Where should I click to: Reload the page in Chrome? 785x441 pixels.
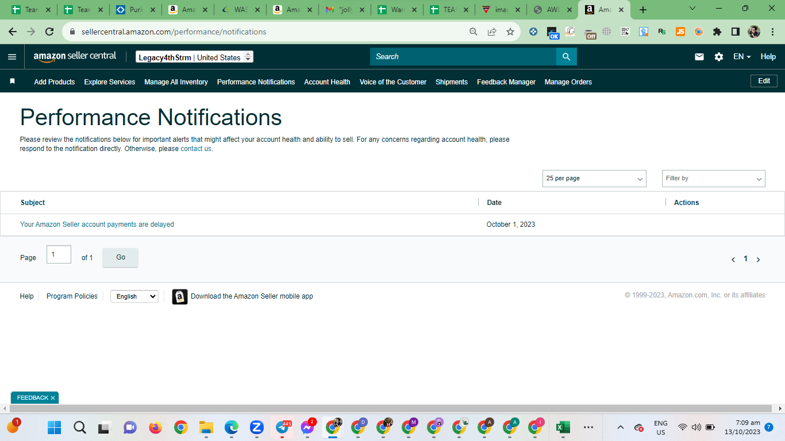49,32
